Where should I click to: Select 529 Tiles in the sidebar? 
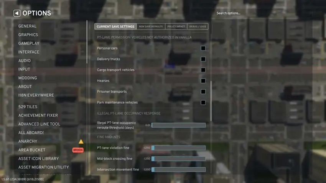tap(28, 107)
